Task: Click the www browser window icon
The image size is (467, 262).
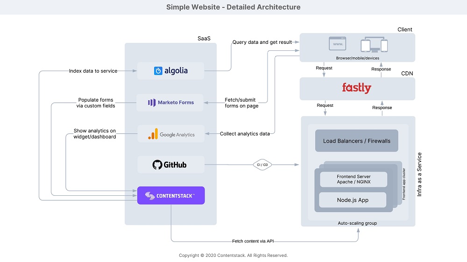Action: 338,44
